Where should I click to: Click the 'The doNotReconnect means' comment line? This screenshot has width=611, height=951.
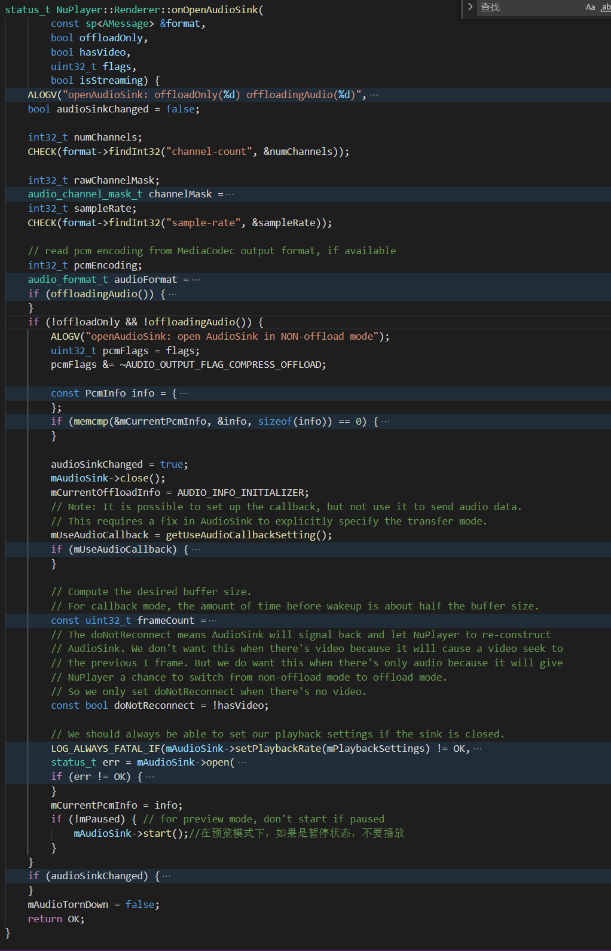(x=301, y=635)
